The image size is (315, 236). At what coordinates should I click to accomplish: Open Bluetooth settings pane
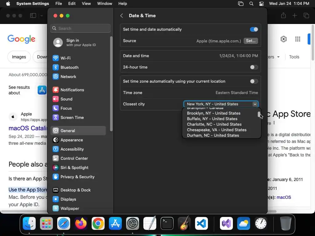pyautogui.click(x=78, y=67)
